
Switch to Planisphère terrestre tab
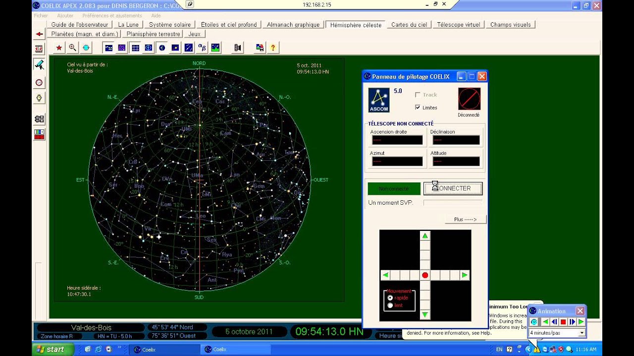(153, 34)
